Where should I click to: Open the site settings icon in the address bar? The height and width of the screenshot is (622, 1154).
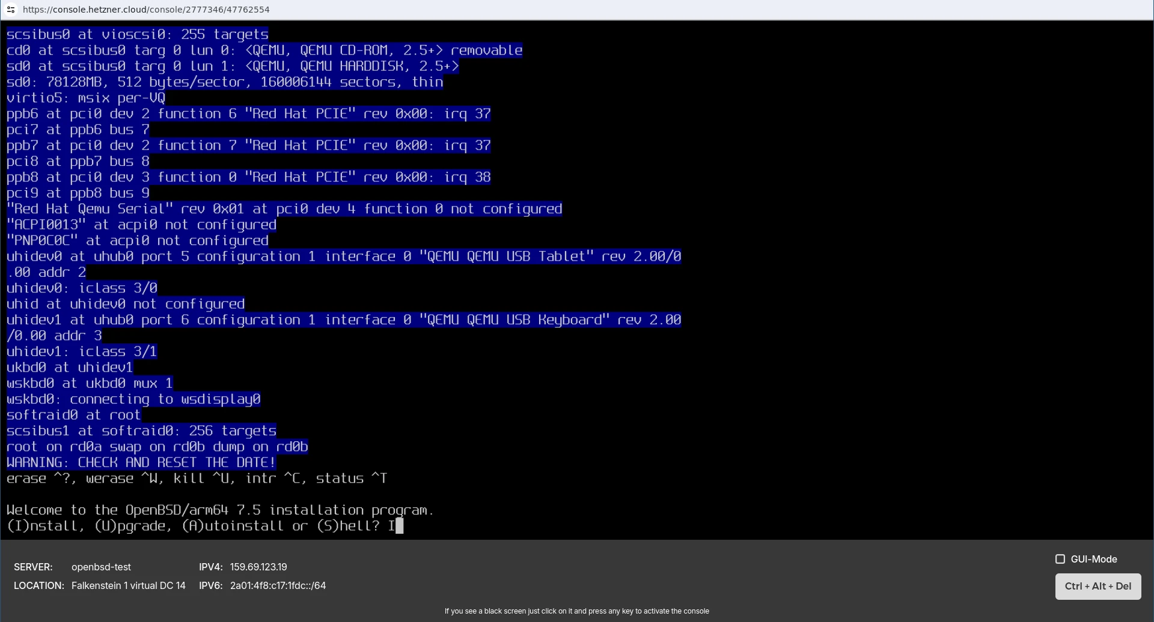click(x=11, y=9)
